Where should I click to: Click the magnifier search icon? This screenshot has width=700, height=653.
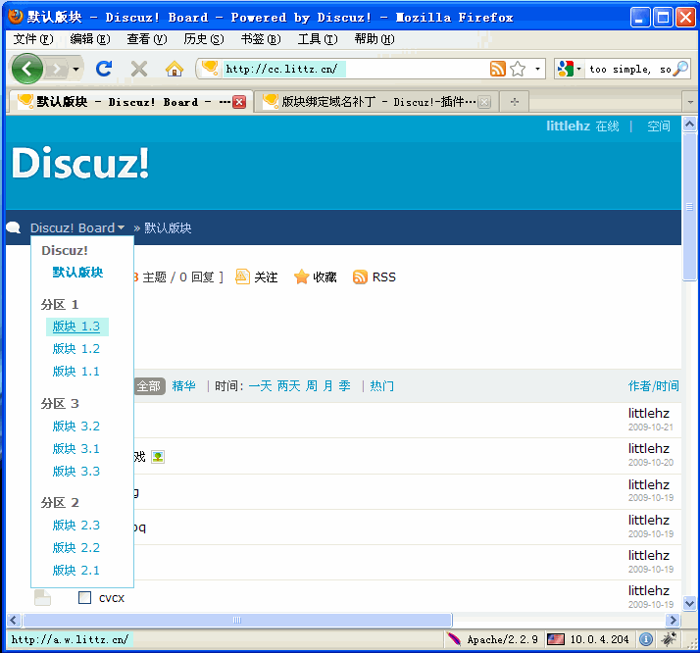[680, 69]
